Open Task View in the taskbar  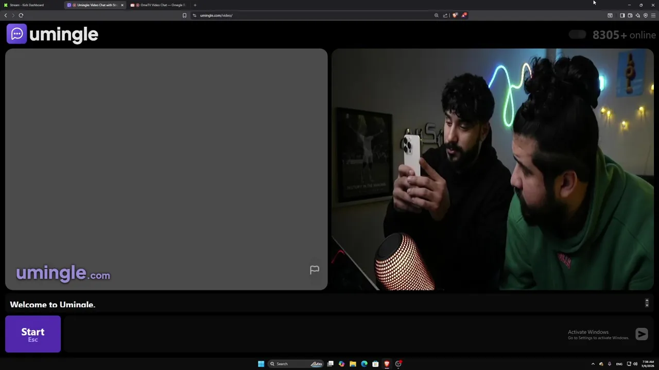331,364
